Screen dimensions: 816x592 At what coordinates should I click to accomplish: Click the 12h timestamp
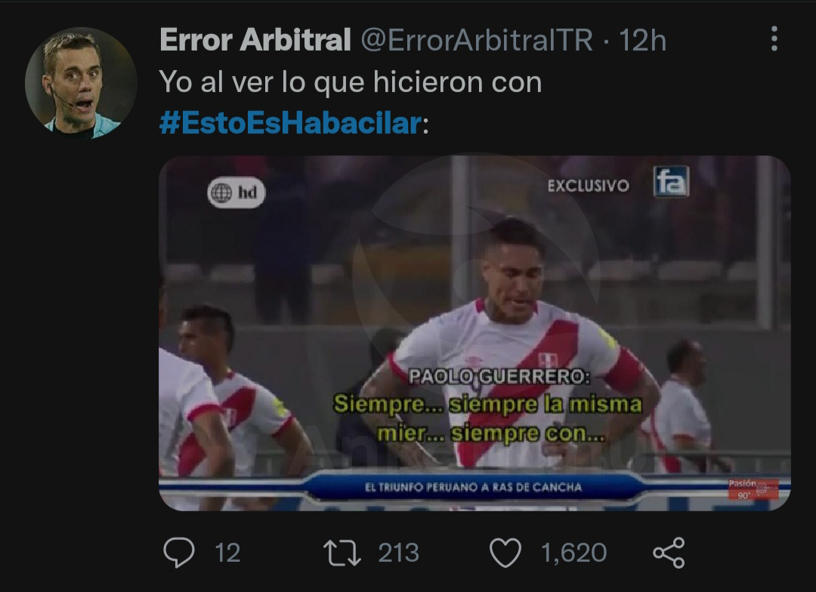pyautogui.click(x=642, y=40)
